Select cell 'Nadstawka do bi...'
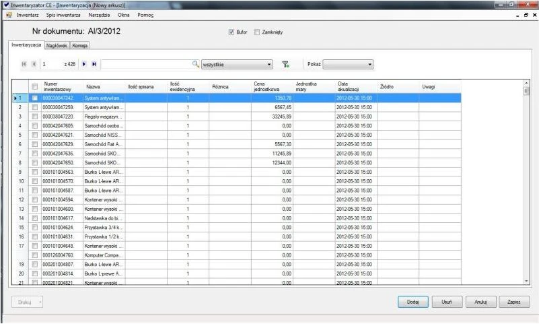539x324 pixels. point(104,218)
